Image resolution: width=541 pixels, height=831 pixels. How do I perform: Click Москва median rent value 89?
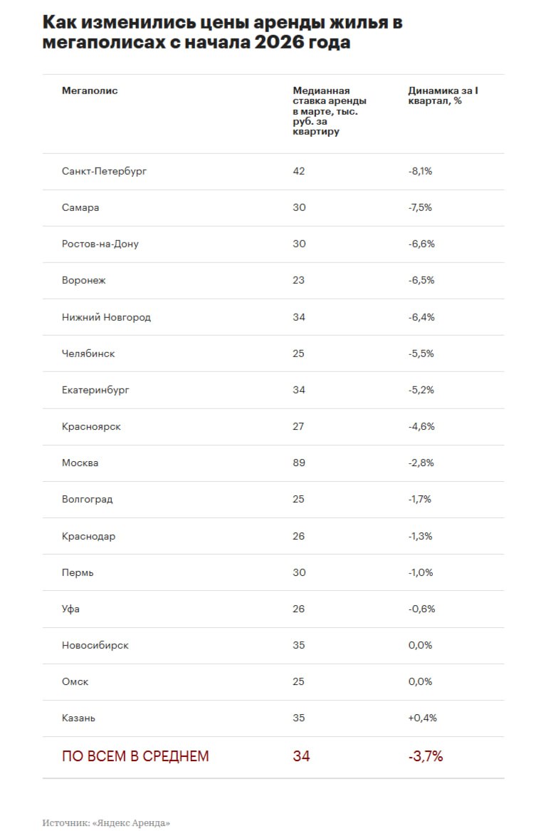pos(299,463)
